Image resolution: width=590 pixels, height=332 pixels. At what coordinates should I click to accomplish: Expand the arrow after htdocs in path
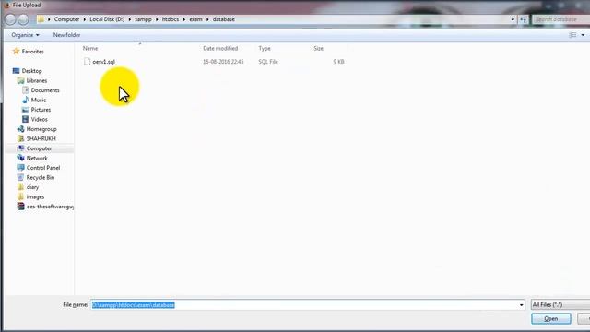tap(184, 19)
